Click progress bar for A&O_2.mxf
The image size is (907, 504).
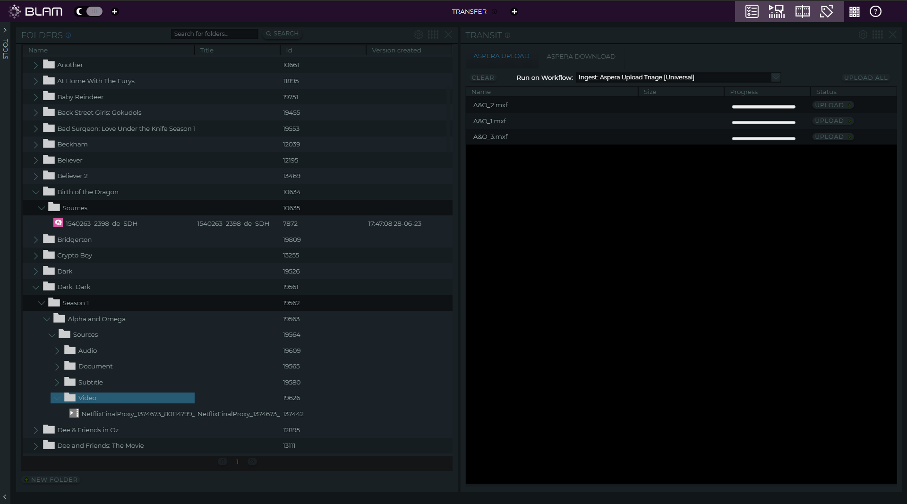point(763,107)
